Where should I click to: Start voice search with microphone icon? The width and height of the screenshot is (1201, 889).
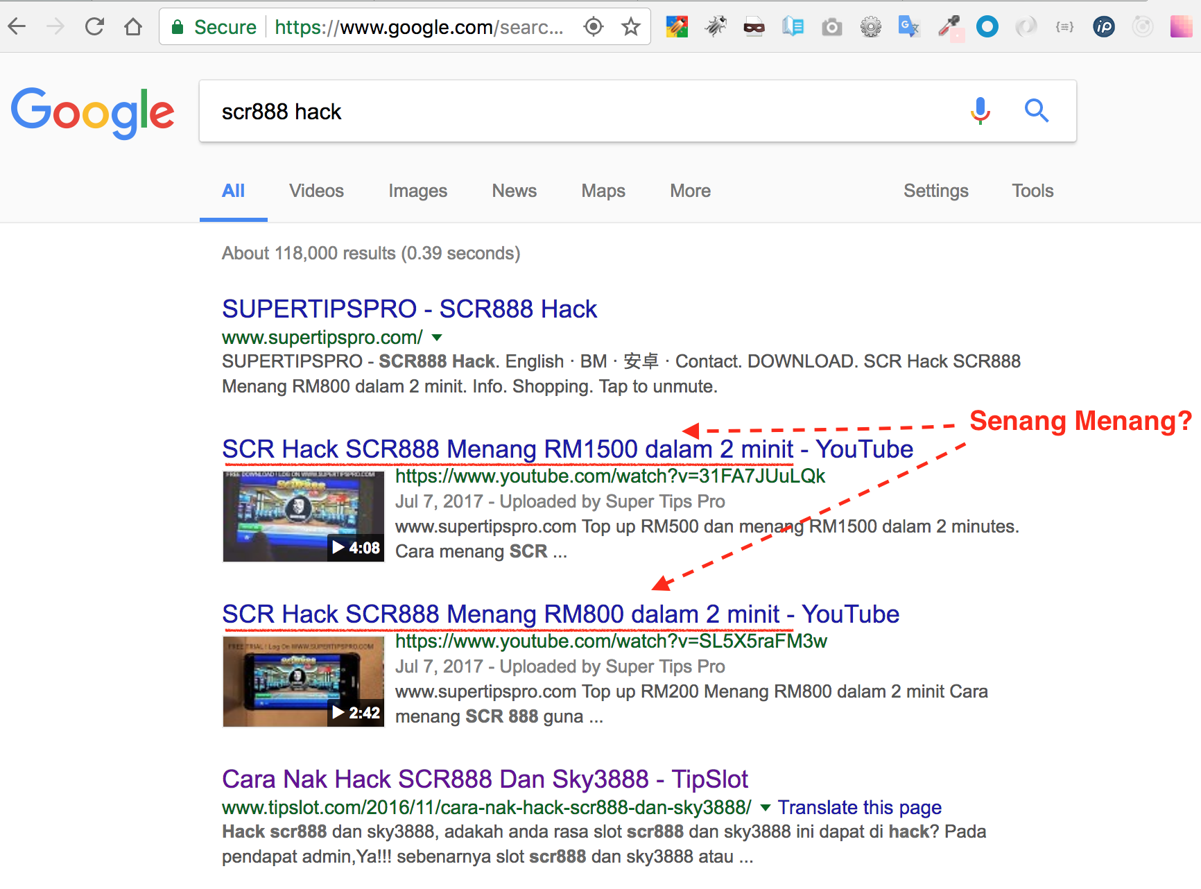tap(980, 111)
